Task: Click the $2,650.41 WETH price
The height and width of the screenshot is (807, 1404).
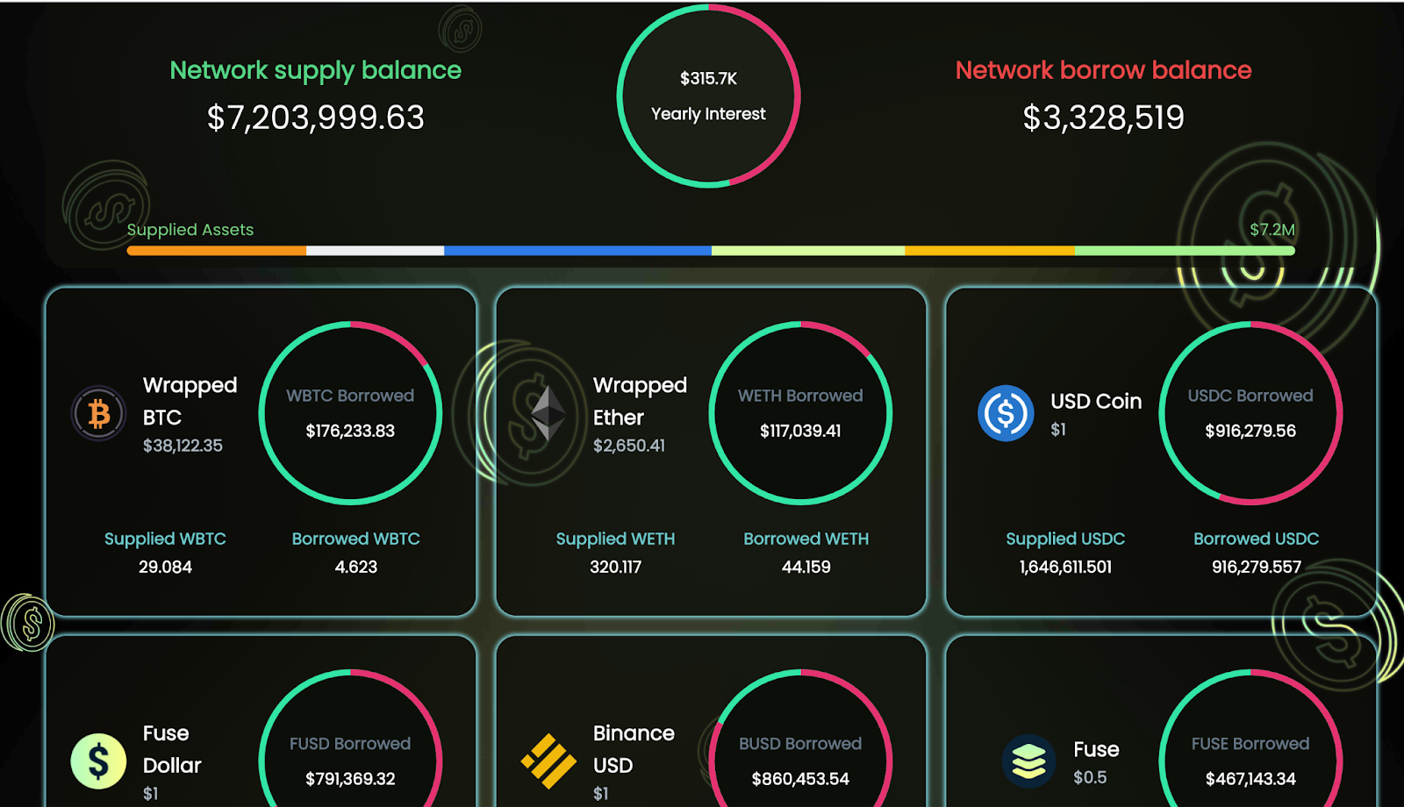Action: tap(629, 446)
